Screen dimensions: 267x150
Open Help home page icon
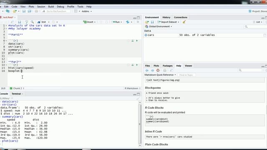point(158,70)
